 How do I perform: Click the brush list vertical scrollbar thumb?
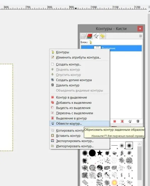pyautogui.click(x=140, y=163)
